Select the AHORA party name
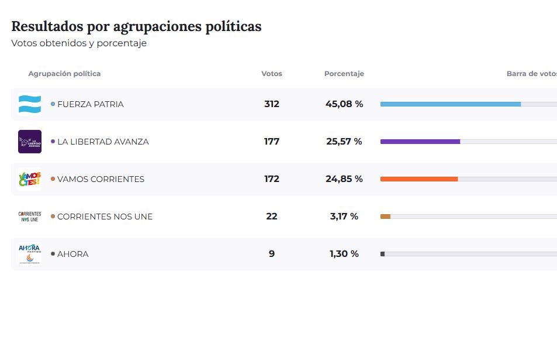The width and height of the screenshot is (557, 340). (73, 254)
